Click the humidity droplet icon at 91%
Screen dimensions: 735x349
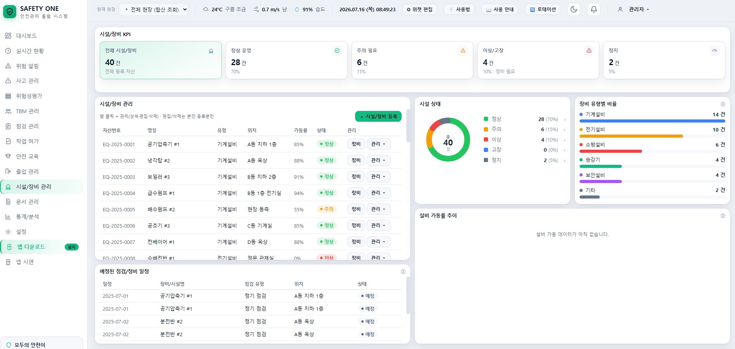297,9
